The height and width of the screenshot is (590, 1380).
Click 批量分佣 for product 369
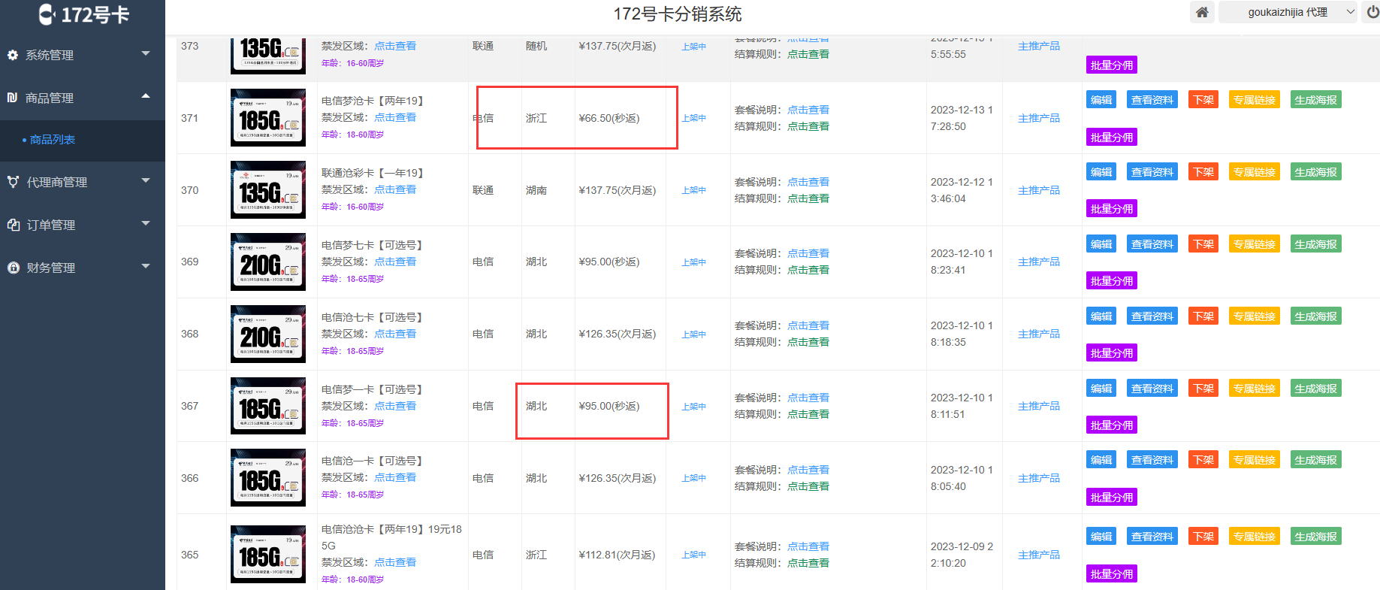click(1112, 281)
